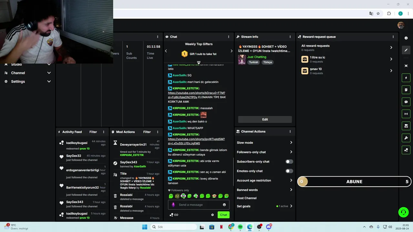Open the green support headset button

point(403,212)
